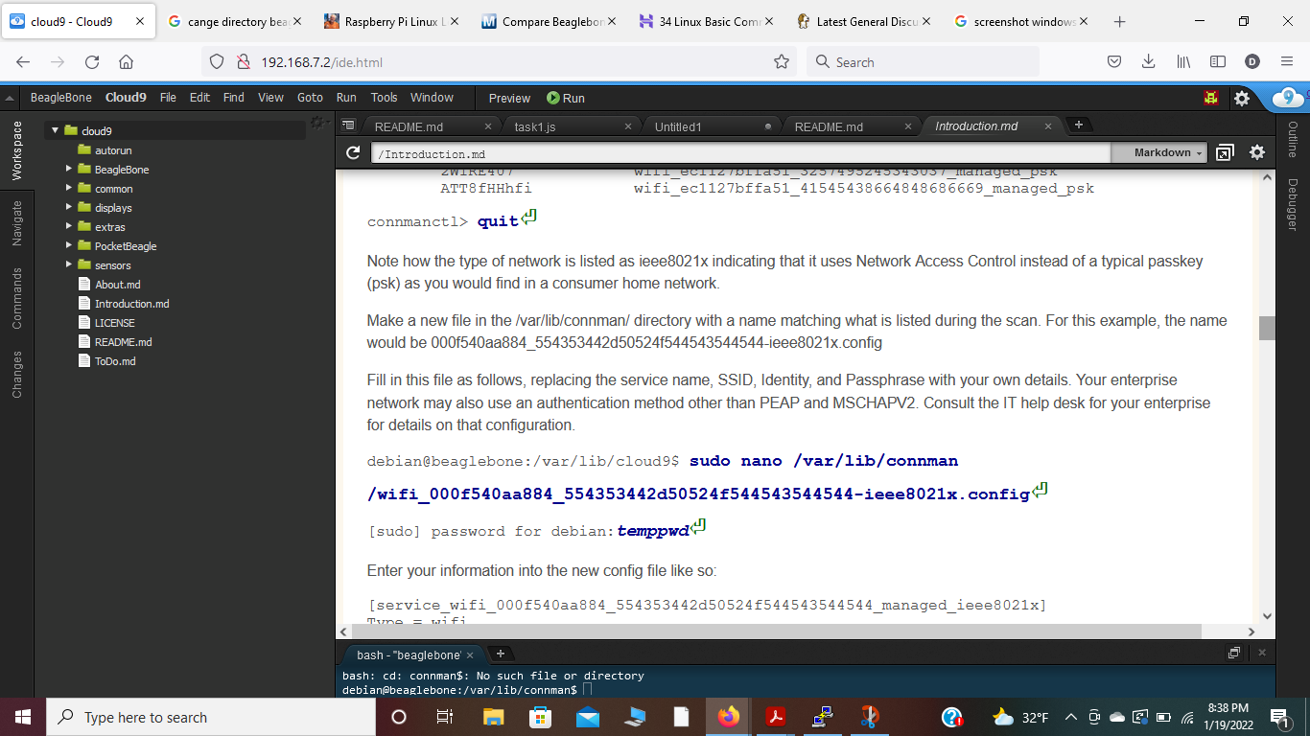Maximize the terminal panel
Screen dimensions: 1310x736
pos(1234,653)
